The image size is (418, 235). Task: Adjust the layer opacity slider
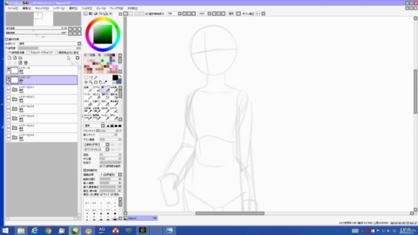coord(50,48)
